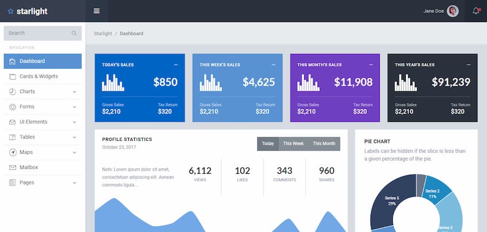
Task: Open Cards & Widgets in navigation
Action: [x=38, y=77]
